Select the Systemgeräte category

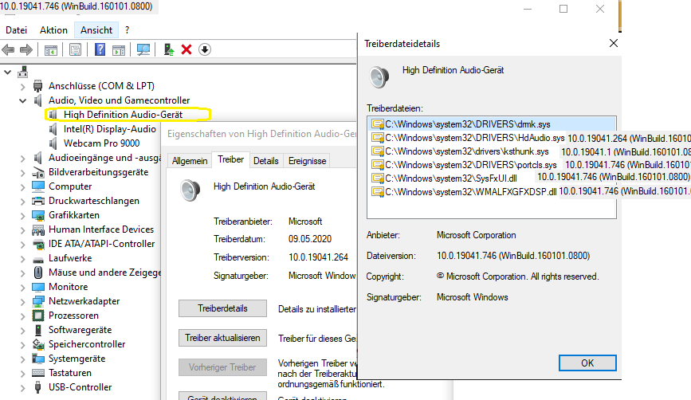coord(77,359)
